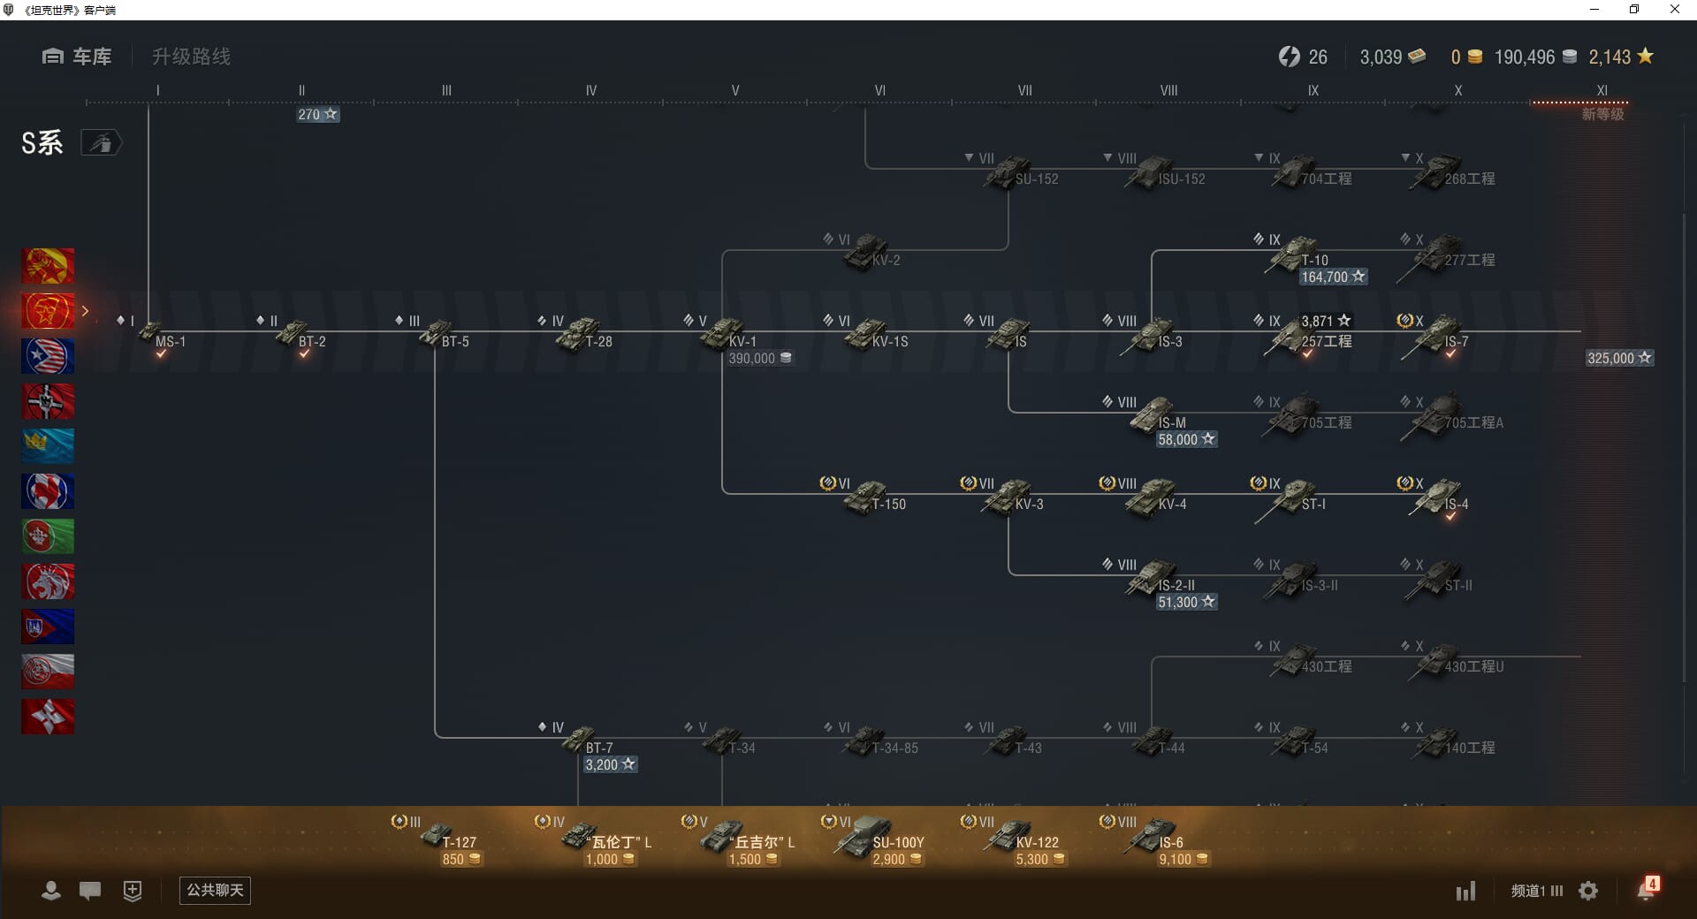Select the red-white striped flag with star
This screenshot has height=919, width=1697.
[x=48, y=356]
